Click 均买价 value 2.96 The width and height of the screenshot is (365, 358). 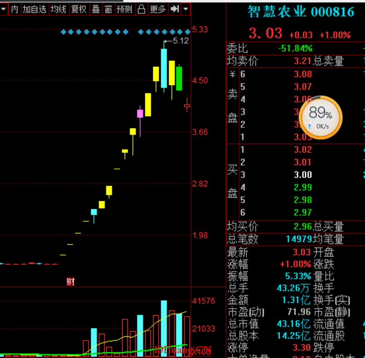pos(303,226)
